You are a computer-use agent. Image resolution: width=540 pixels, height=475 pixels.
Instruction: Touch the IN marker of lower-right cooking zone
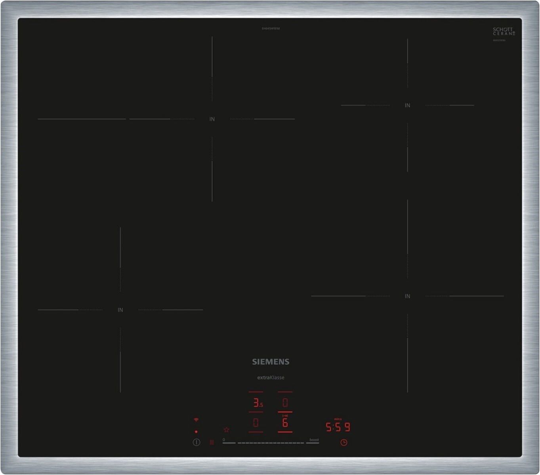(x=407, y=296)
